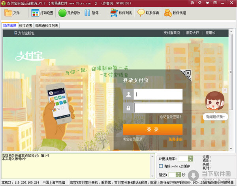Decrease IP更换频率 spinner value

coord(190,160)
